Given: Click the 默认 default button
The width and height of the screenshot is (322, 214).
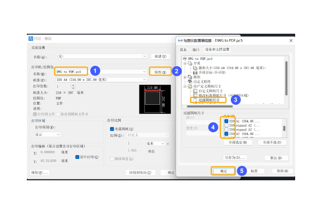Looking at the screenshot, I should tap(276, 158).
